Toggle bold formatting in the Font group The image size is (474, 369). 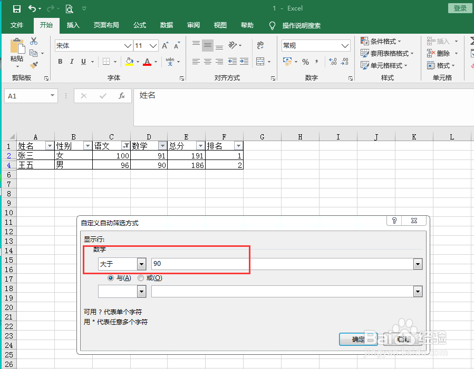tap(60, 62)
